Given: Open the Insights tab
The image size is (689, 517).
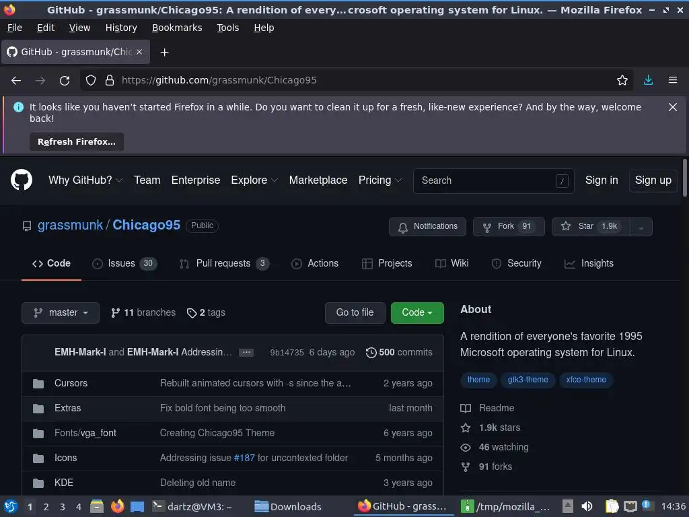Looking at the screenshot, I should pos(589,263).
